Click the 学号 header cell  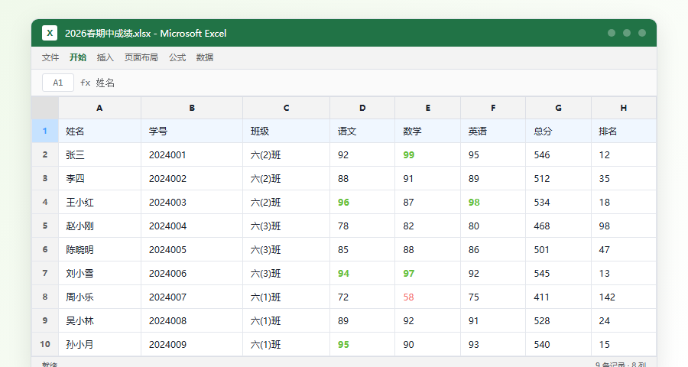pos(192,131)
